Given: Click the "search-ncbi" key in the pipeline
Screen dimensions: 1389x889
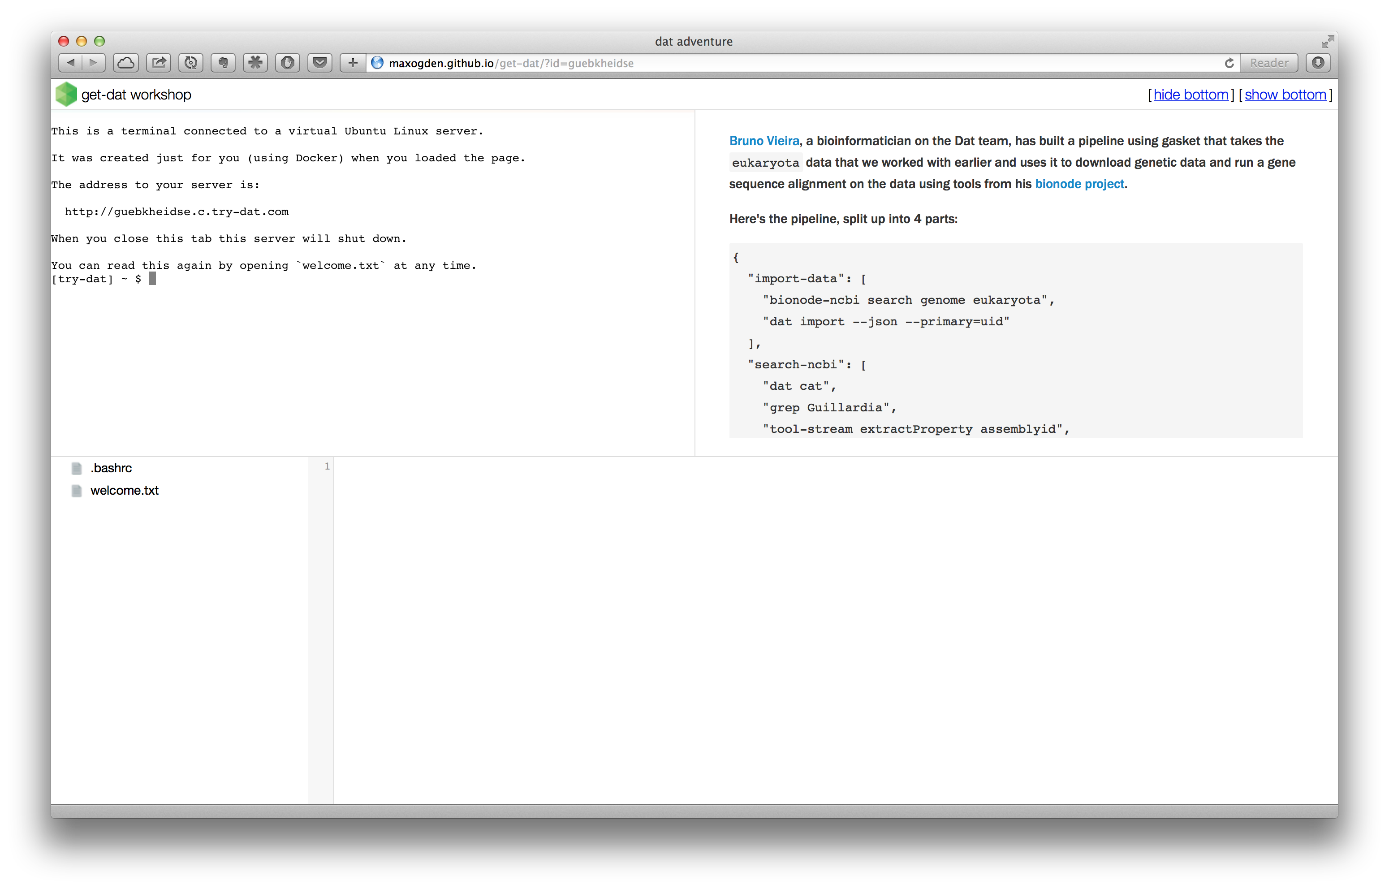Looking at the screenshot, I should pos(796,365).
